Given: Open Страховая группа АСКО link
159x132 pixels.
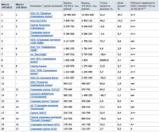Looking at the screenshot, I should pos(43,129).
